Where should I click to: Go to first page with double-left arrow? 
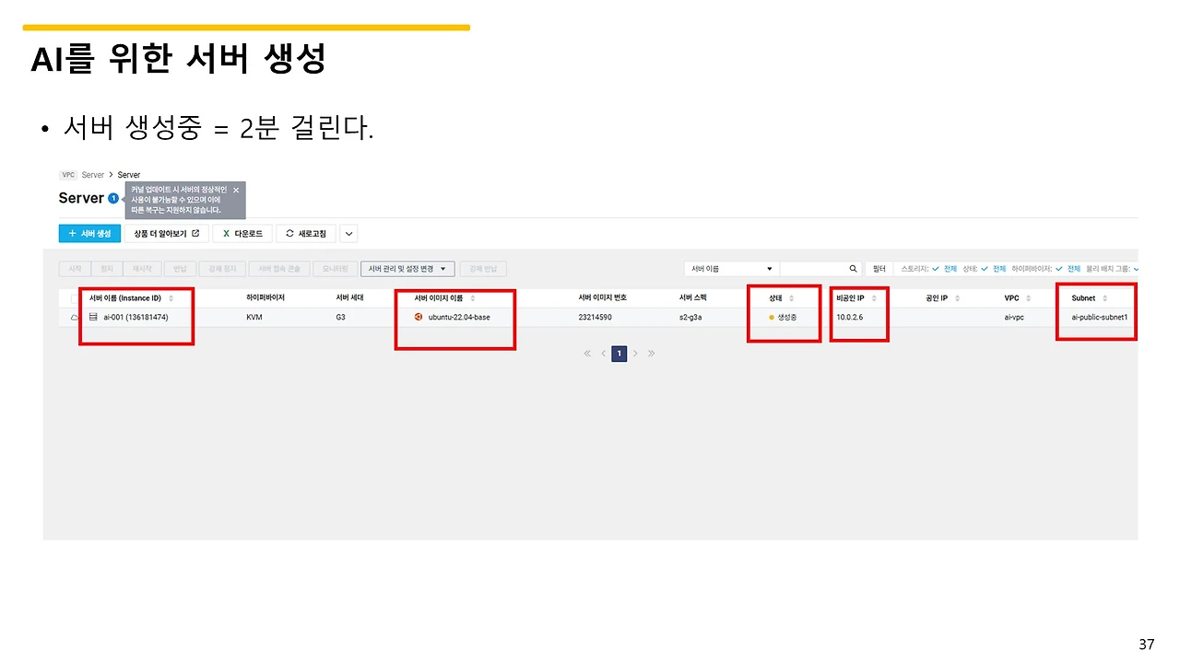click(x=588, y=354)
